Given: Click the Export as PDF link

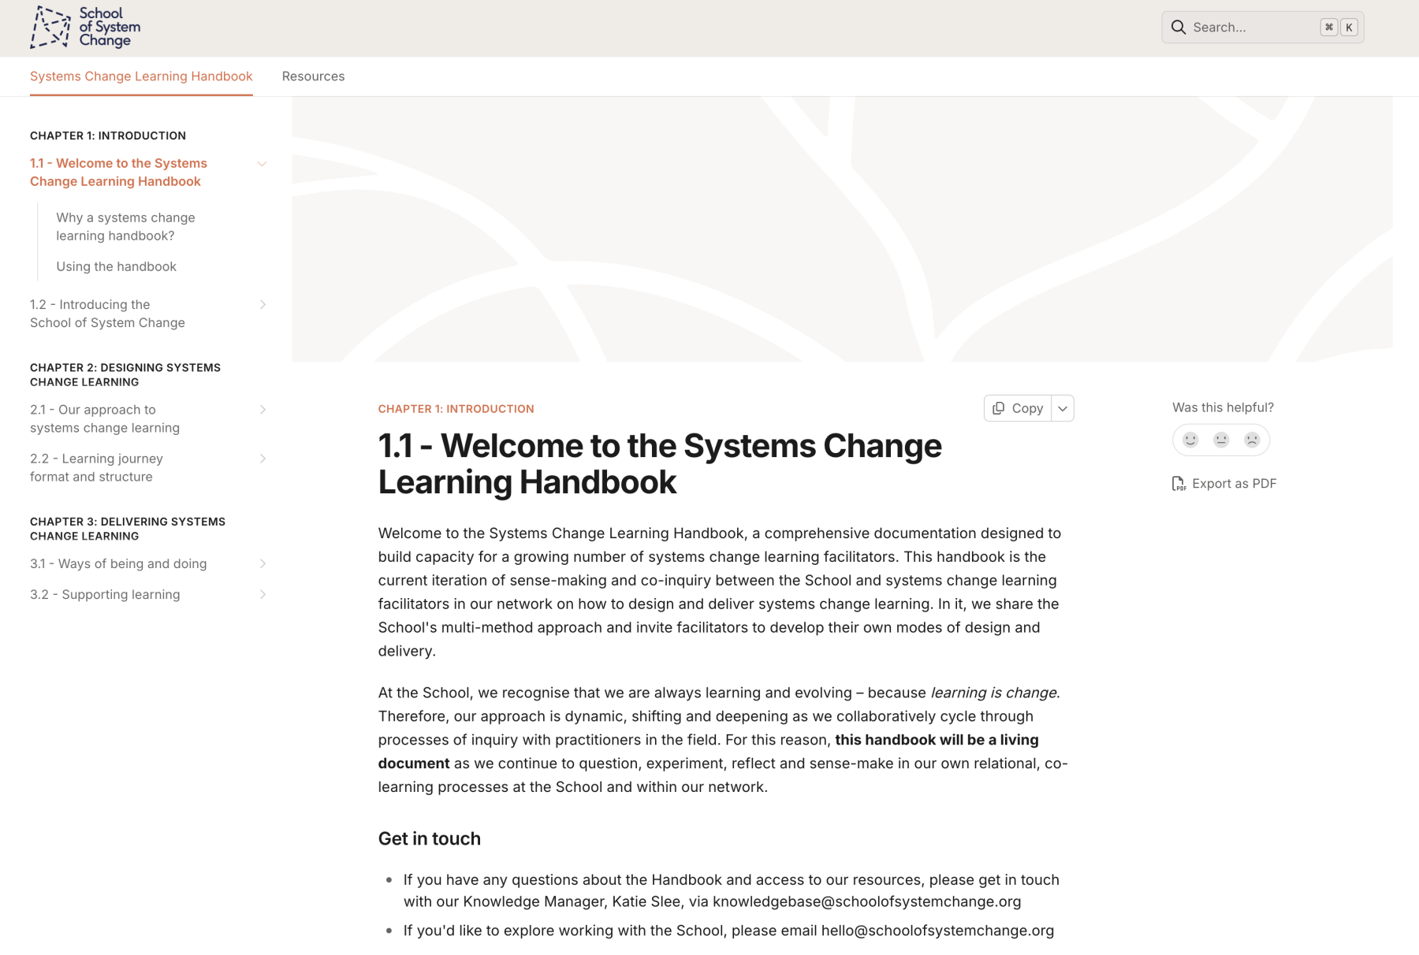Looking at the screenshot, I should (1223, 484).
